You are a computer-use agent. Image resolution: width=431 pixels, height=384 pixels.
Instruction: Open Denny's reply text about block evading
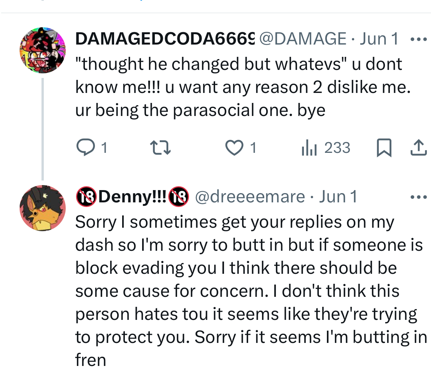point(250,291)
